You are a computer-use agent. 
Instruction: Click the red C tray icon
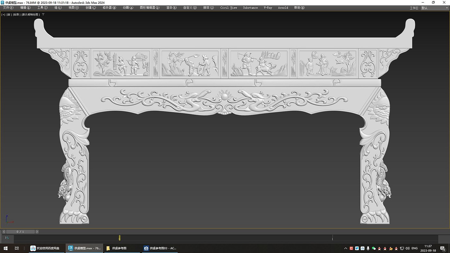[x=351, y=248]
